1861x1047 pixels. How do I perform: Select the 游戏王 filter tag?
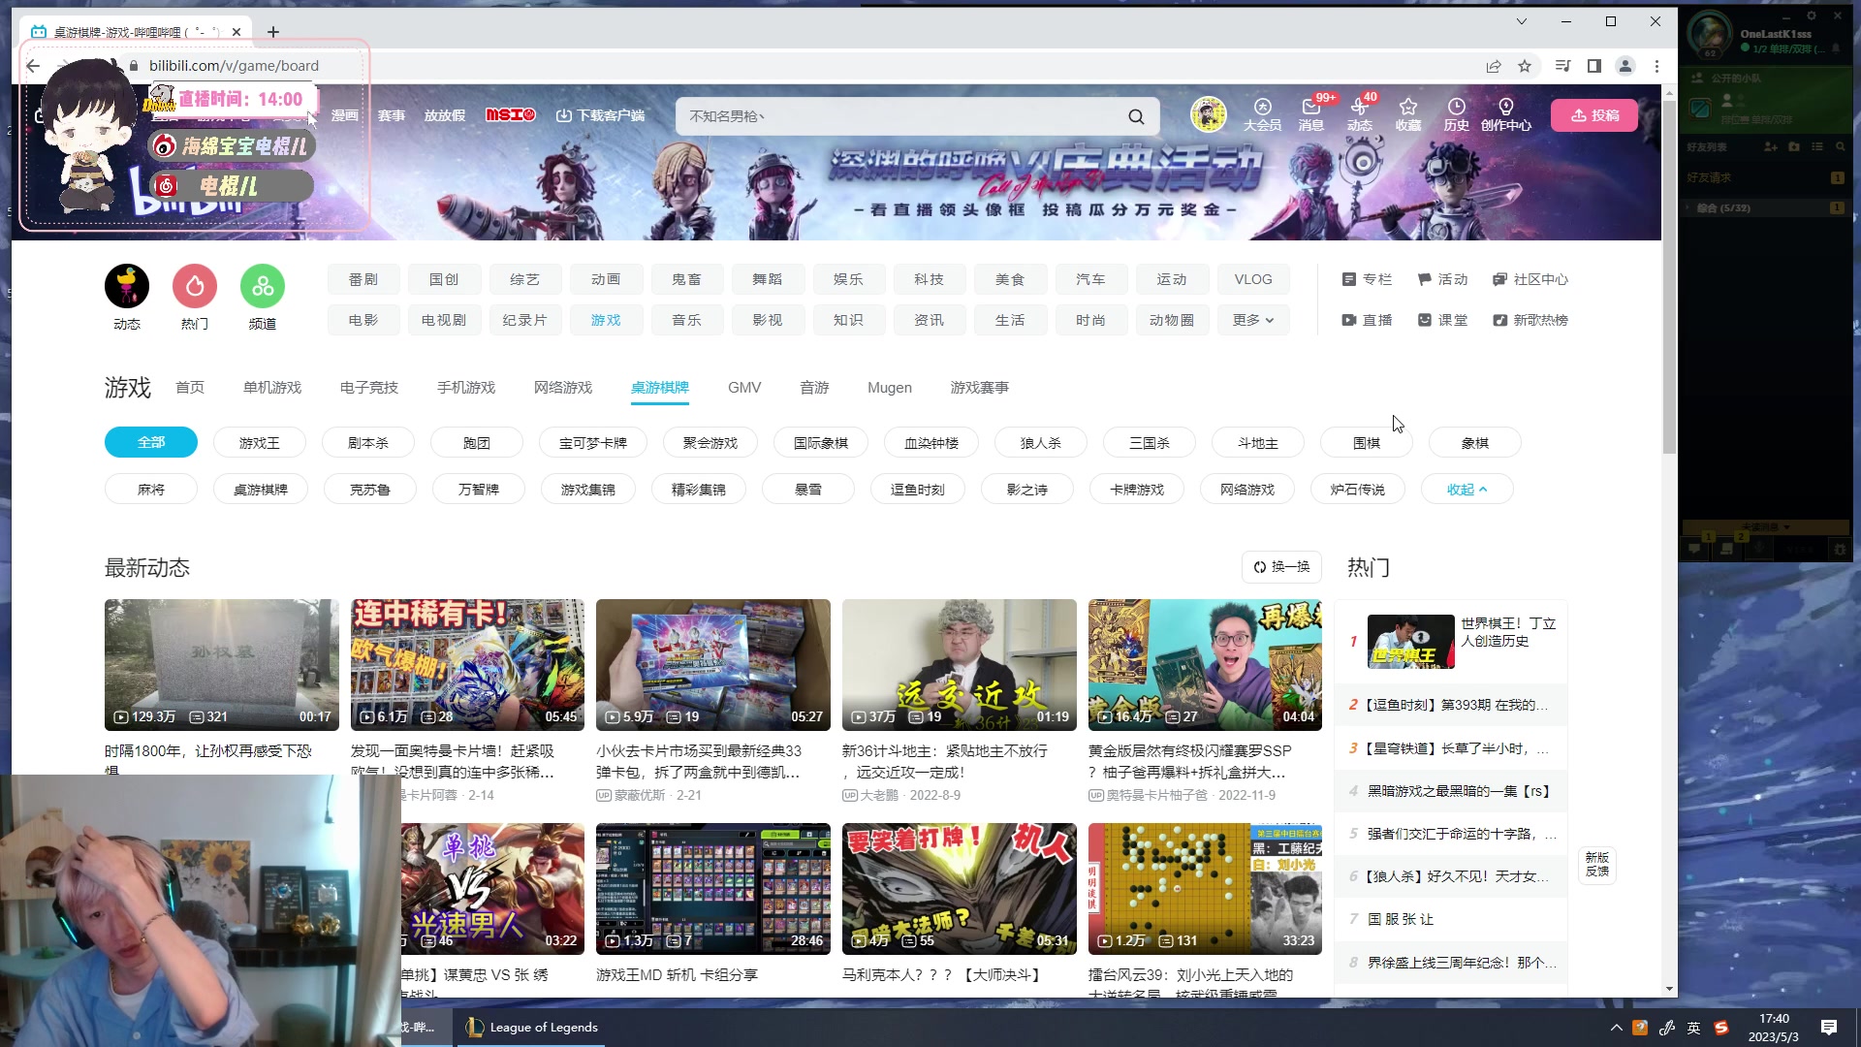(260, 442)
